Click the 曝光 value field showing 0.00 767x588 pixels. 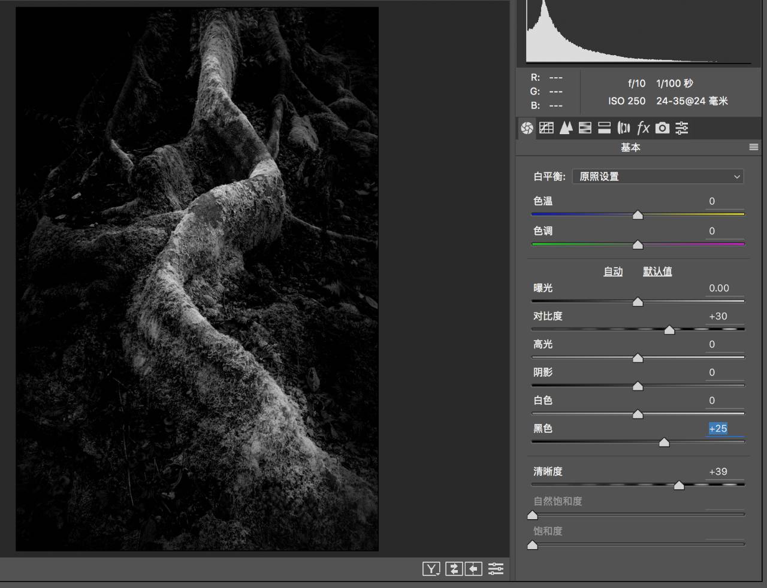[724, 289]
